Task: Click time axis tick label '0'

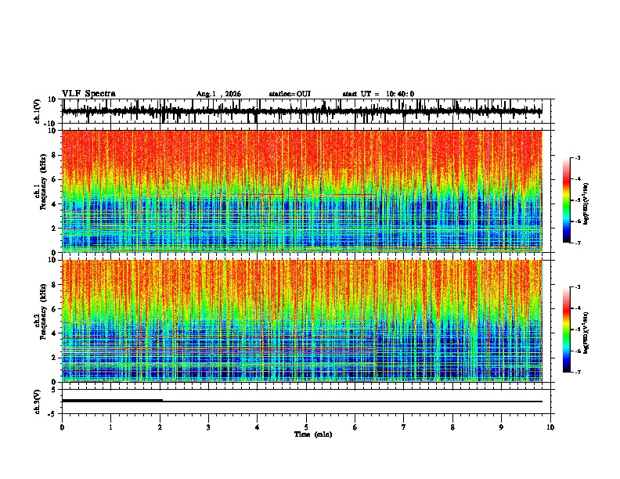Action: (62, 427)
